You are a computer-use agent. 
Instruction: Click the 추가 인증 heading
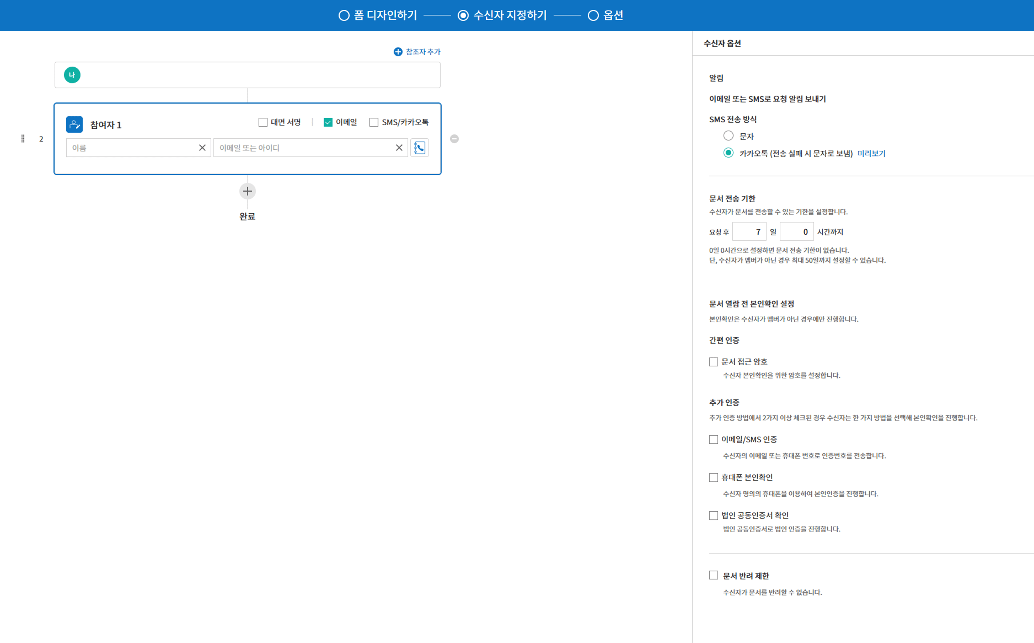[x=724, y=402]
